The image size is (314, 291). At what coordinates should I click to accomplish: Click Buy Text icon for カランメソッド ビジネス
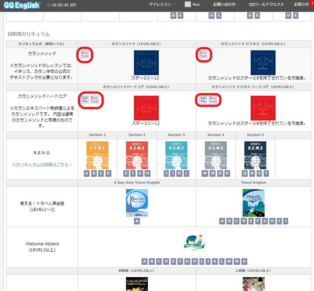tap(203, 54)
